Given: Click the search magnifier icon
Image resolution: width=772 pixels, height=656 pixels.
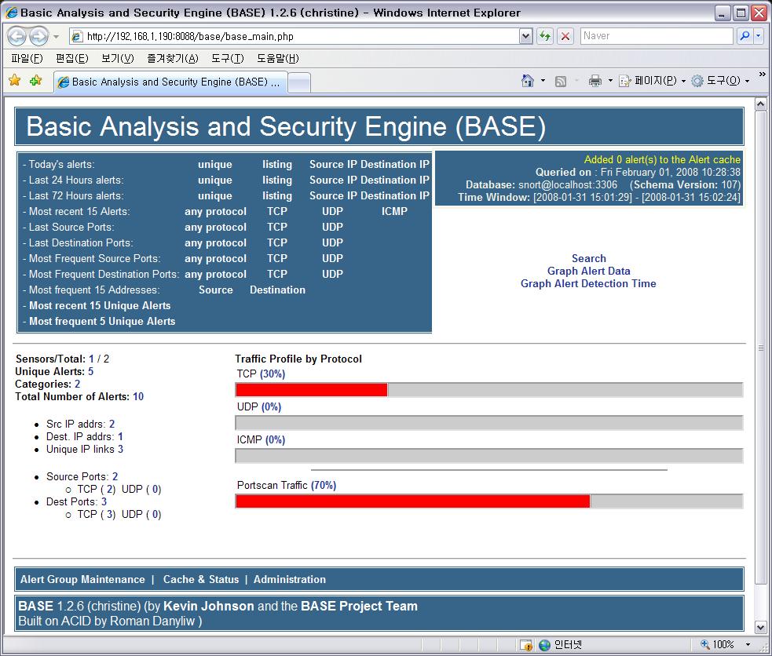Looking at the screenshot, I should pos(745,36).
